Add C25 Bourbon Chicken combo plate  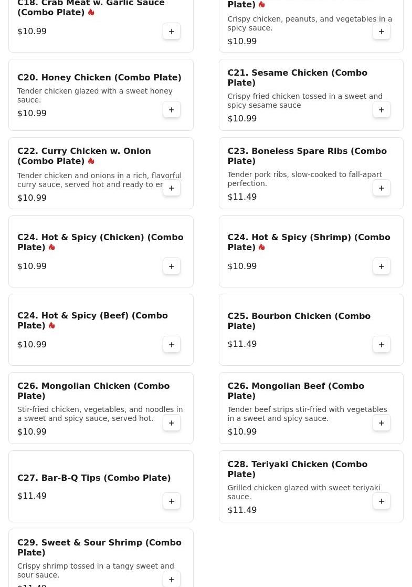pyautogui.click(x=382, y=344)
